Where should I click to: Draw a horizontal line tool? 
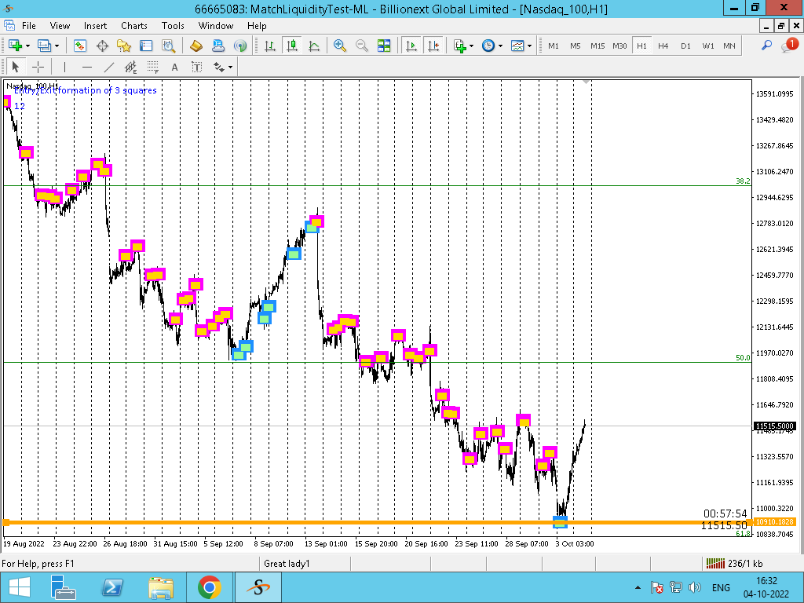coord(87,67)
